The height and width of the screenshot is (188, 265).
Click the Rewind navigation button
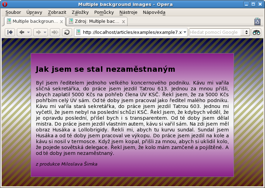[x=10, y=32]
